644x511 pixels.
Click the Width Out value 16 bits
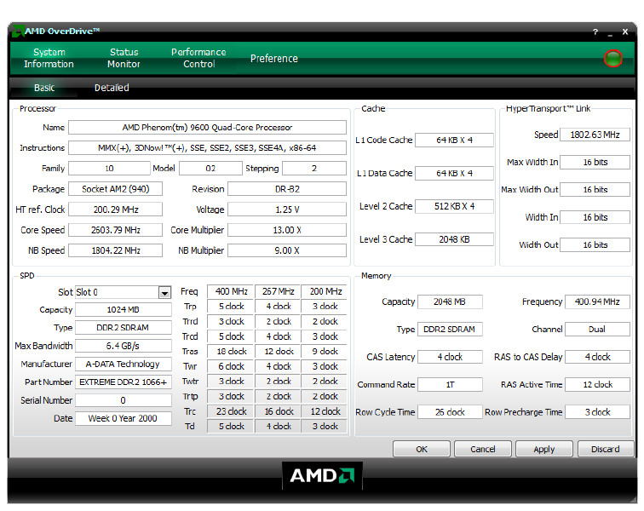(595, 245)
